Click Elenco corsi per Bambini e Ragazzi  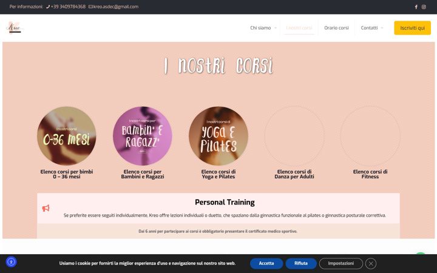143,174
